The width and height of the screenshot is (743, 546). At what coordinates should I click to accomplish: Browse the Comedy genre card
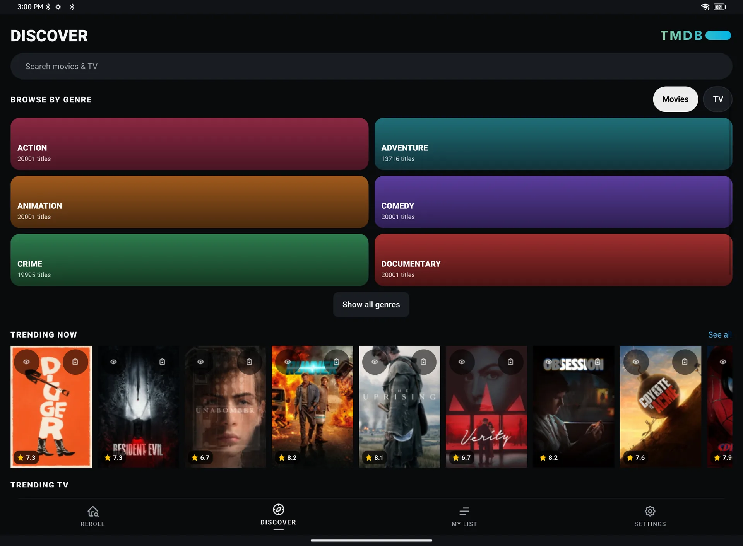point(553,202)
